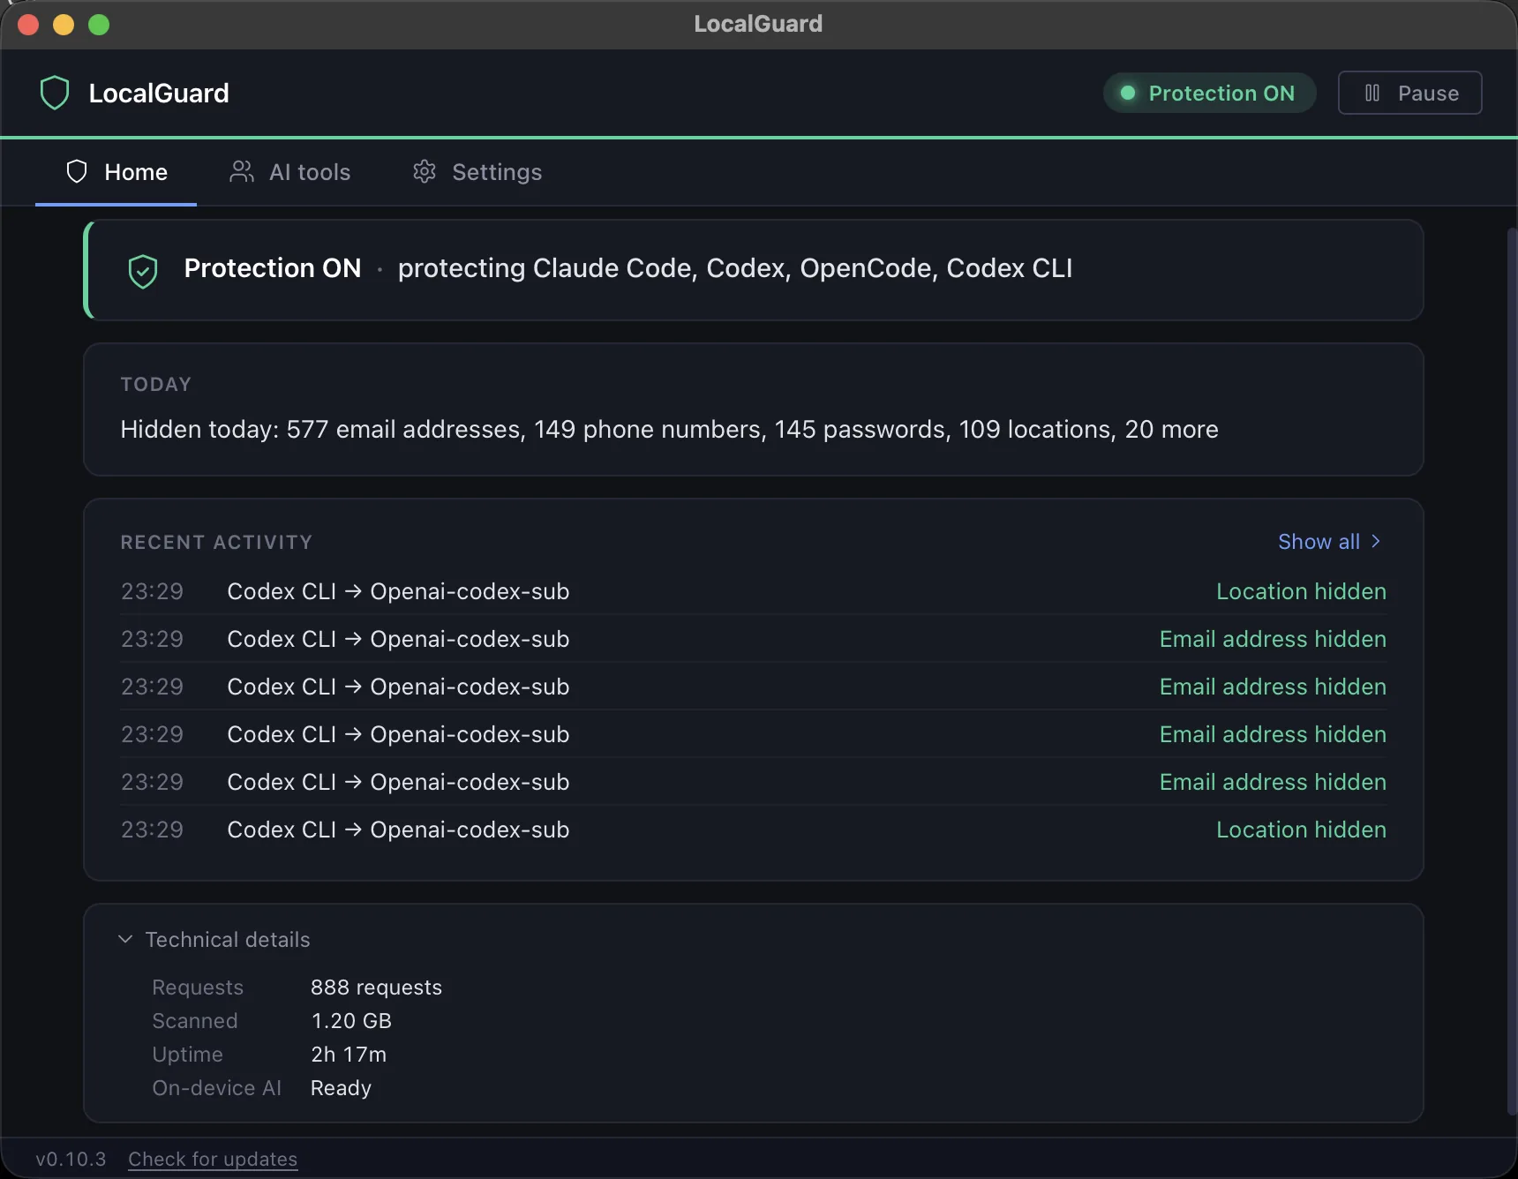1518x1179 pixels.
Task: Toggle the Protection ON status pill
Action: point(1209,93)
